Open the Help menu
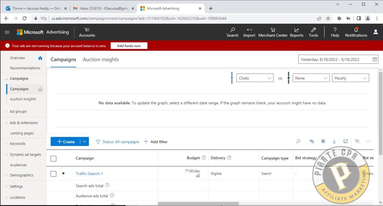This screenshot has height=206, width=383. click(335, 32)
